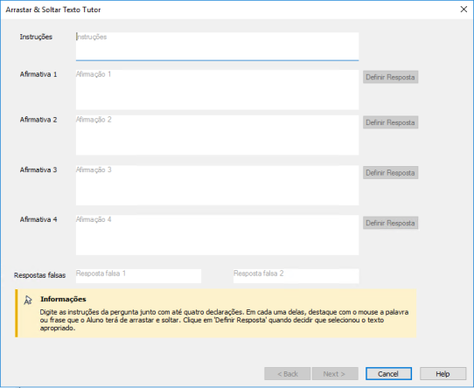
Task: Click the cursor icon beside Informações
Action: click(x=28, y=300)
